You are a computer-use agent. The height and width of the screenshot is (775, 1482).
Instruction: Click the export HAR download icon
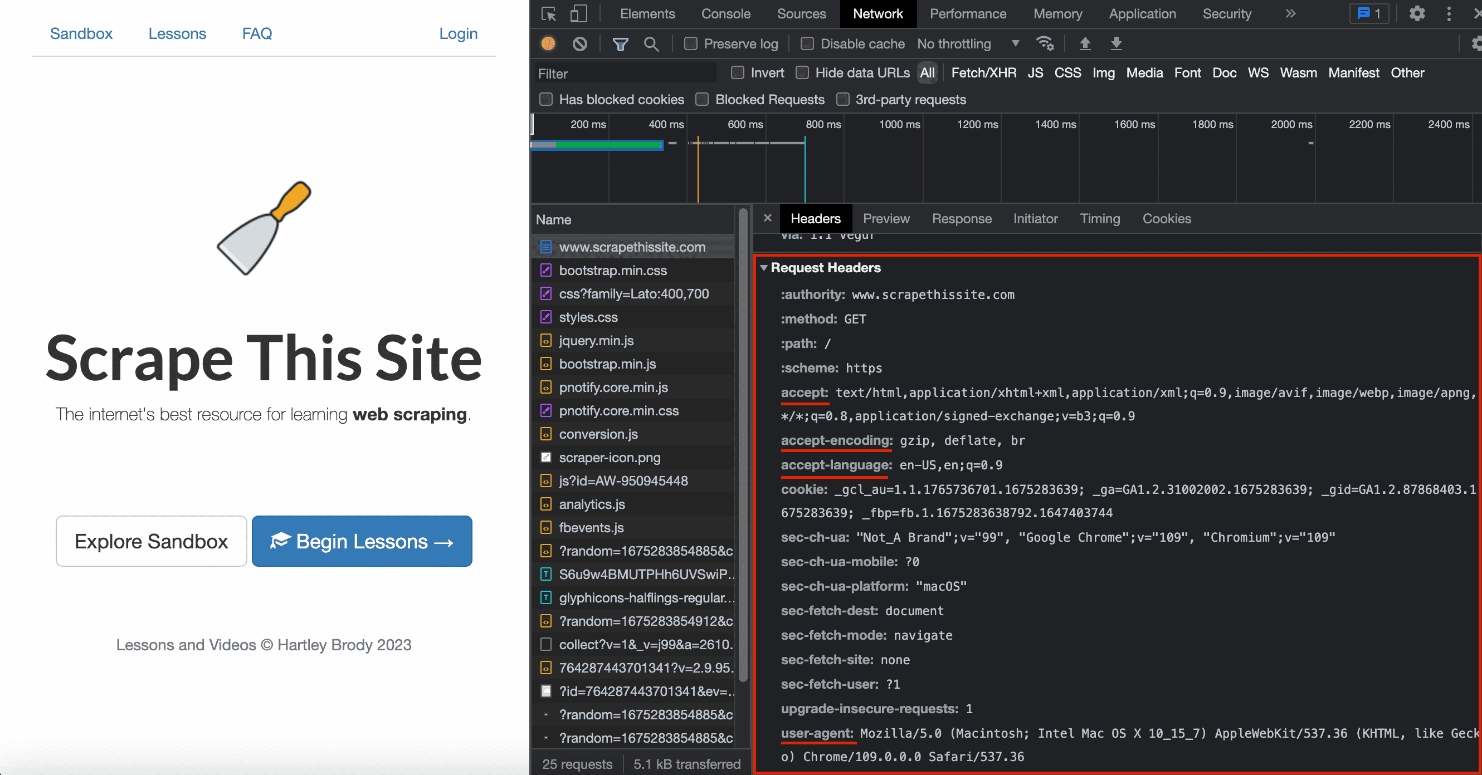[1116, 43]
